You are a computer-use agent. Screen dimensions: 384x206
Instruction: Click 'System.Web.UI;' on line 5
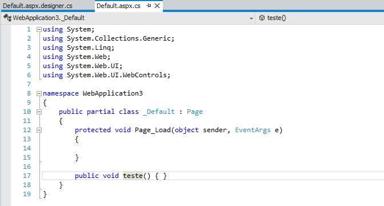coord(94,66)
